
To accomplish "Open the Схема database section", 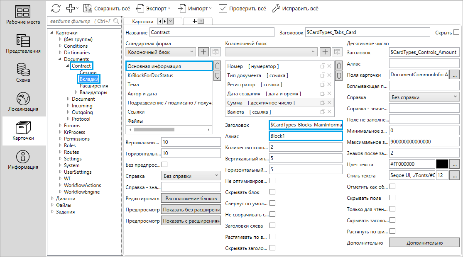I will click(23, 72).
